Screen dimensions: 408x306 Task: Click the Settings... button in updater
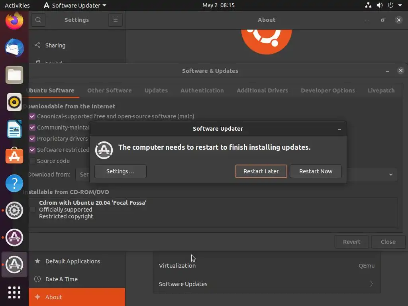pyautogui.click(x=120, y=171)
